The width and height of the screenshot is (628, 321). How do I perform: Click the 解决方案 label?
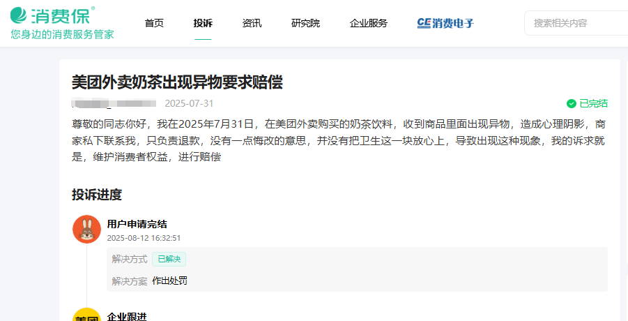[x=130, y=281]
